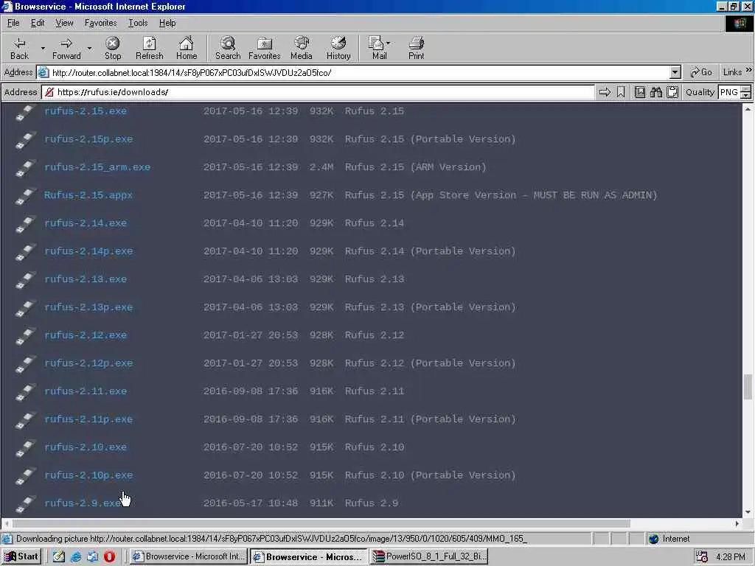Click the vertical scrollbar thumb

748,386
